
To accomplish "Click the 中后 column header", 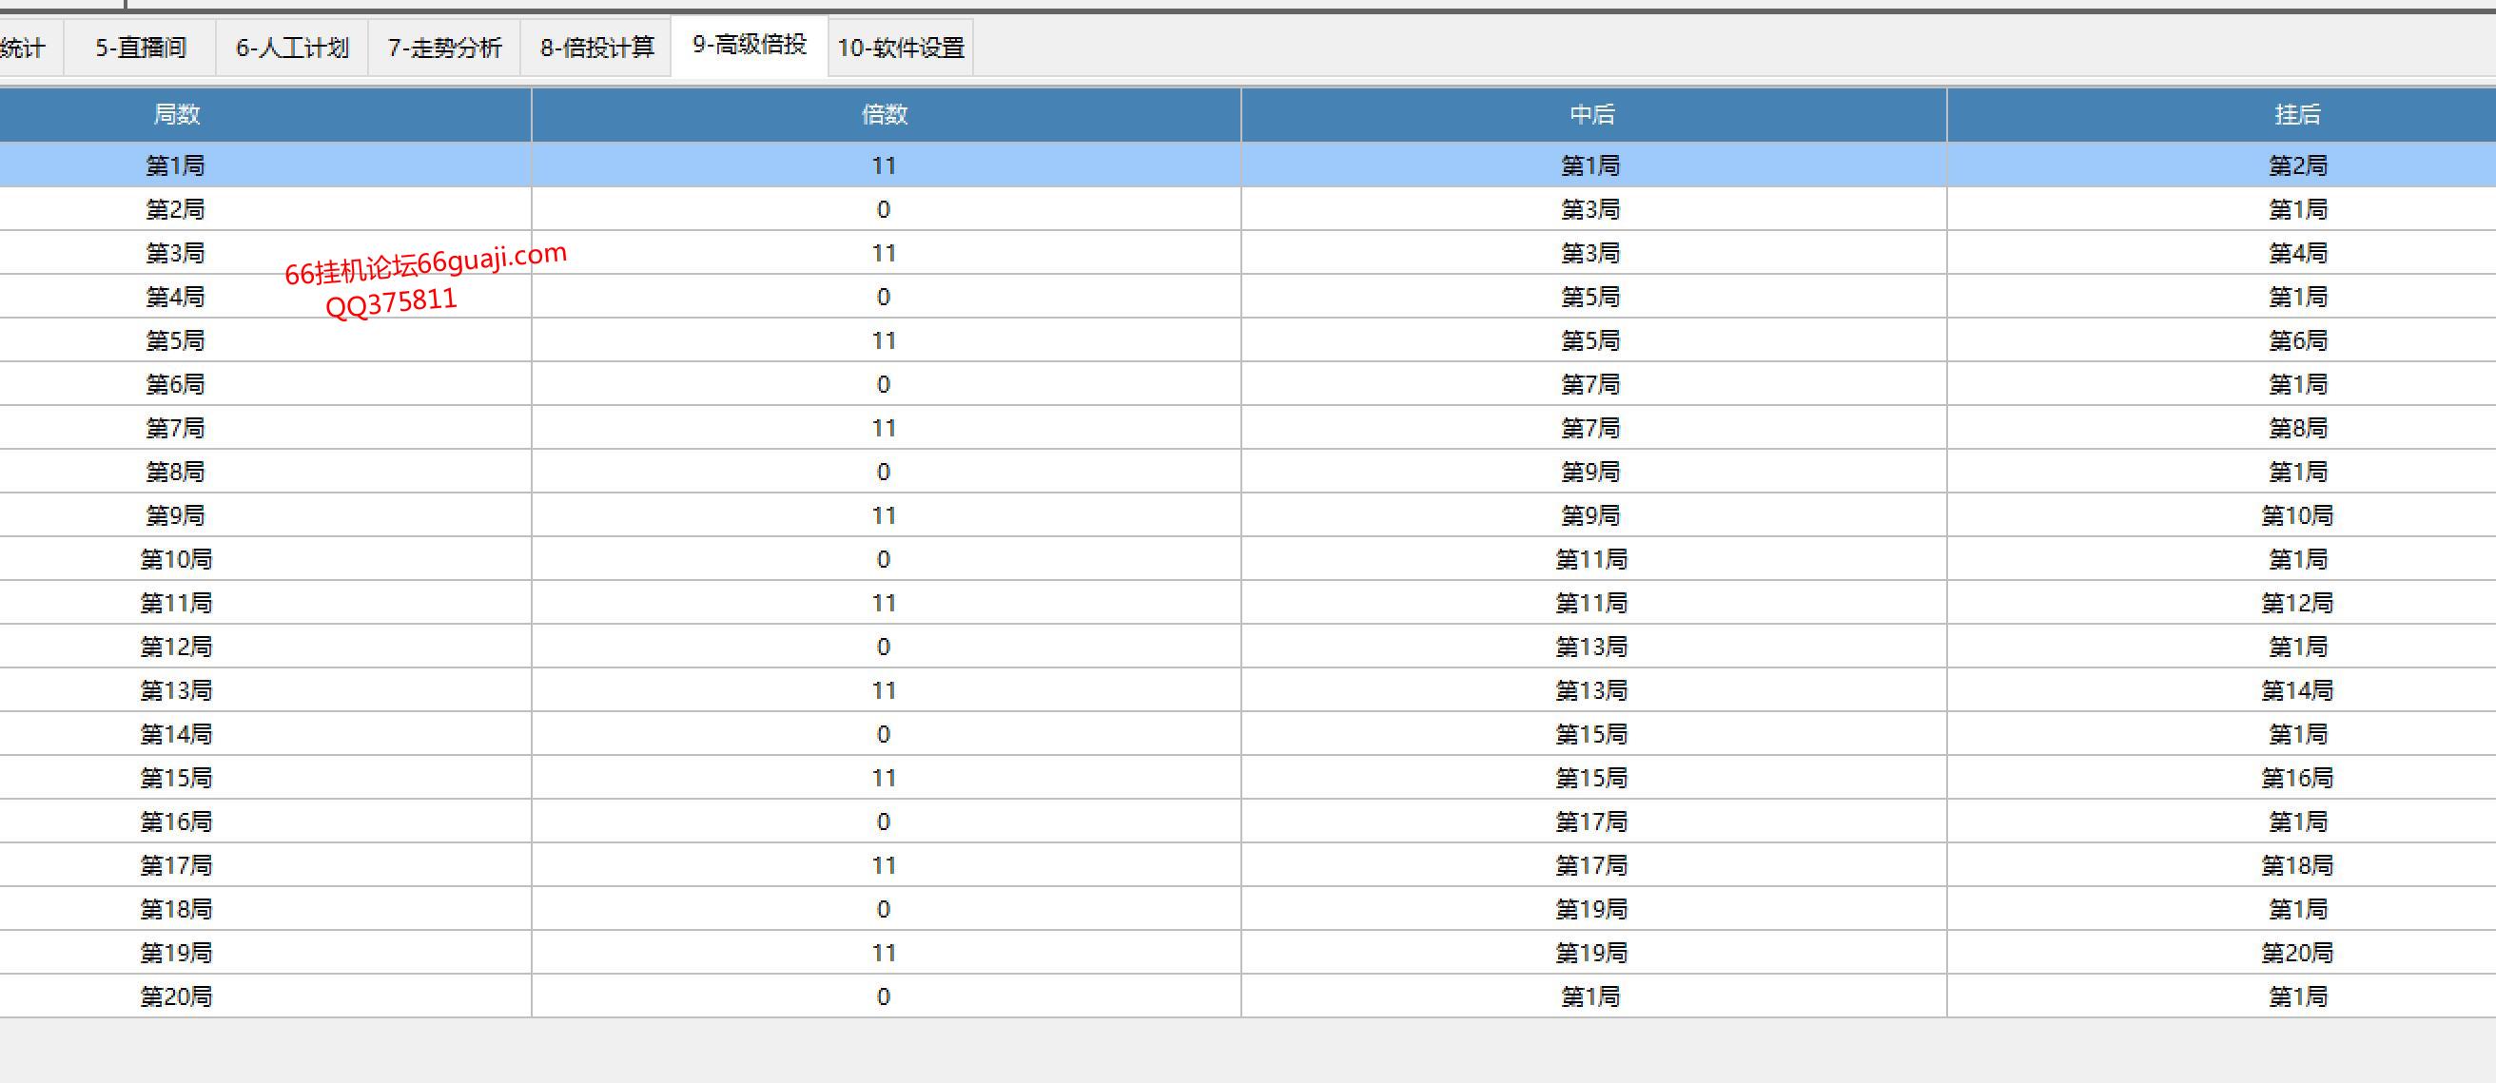I will click(x=1594, y=114).
